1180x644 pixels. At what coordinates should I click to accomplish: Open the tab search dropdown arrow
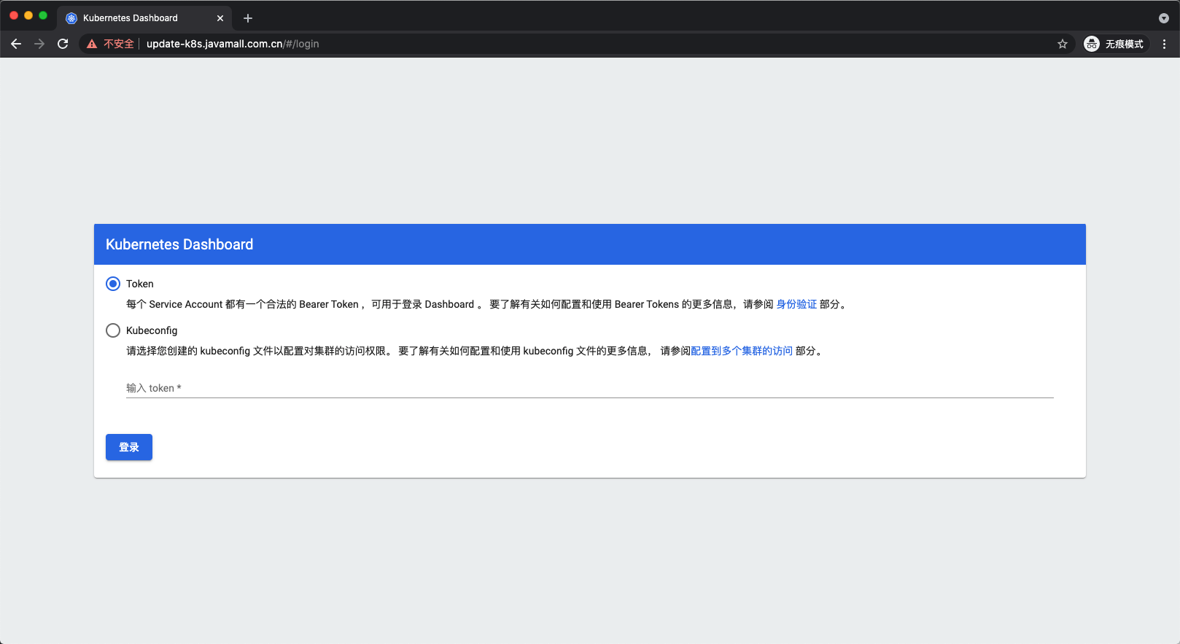click(x=1164, y=18)
